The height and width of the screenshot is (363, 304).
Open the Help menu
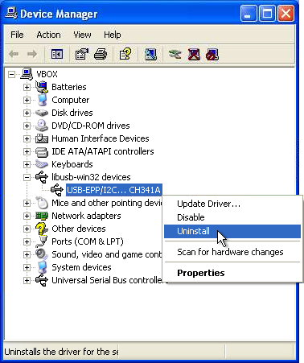point(112,35)
